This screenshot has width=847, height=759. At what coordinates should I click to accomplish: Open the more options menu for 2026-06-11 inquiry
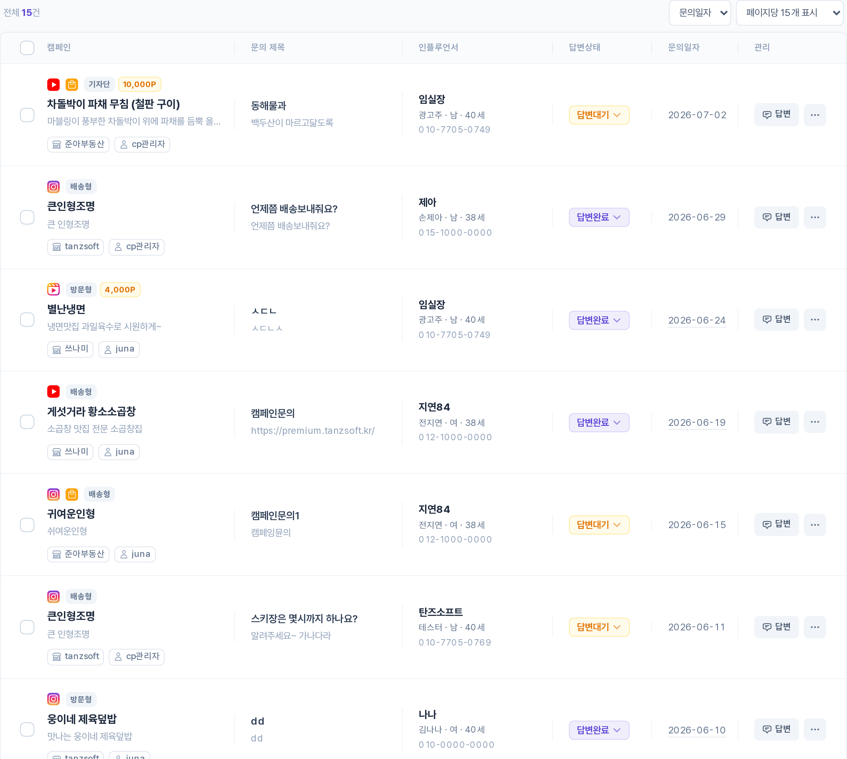[x=815, y=627]
